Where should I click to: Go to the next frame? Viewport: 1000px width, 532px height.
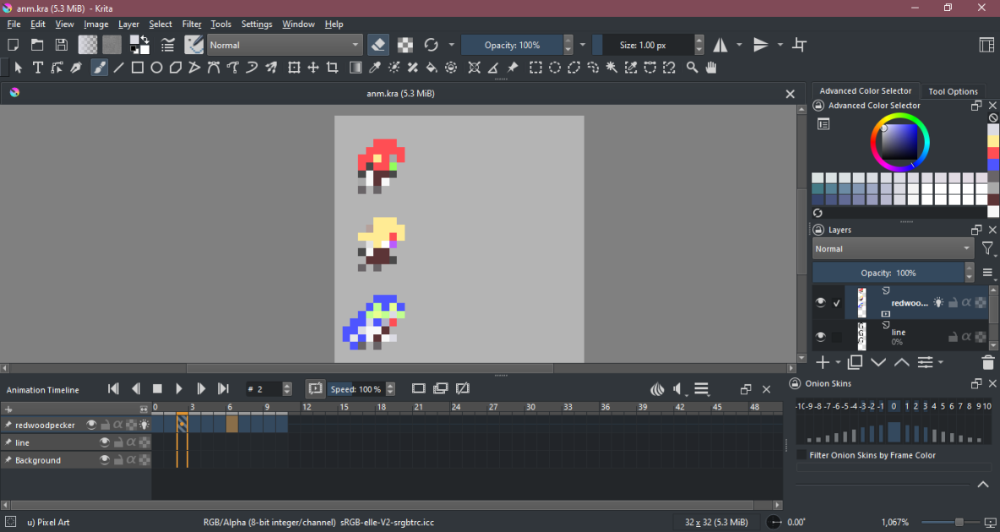[x=201, y=388]
